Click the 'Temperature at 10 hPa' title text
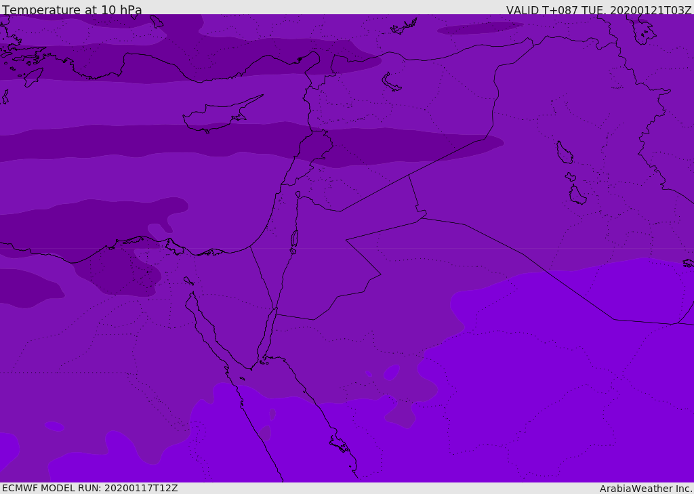694x494 pixels. pyautogui.click(x=72, y=9)
